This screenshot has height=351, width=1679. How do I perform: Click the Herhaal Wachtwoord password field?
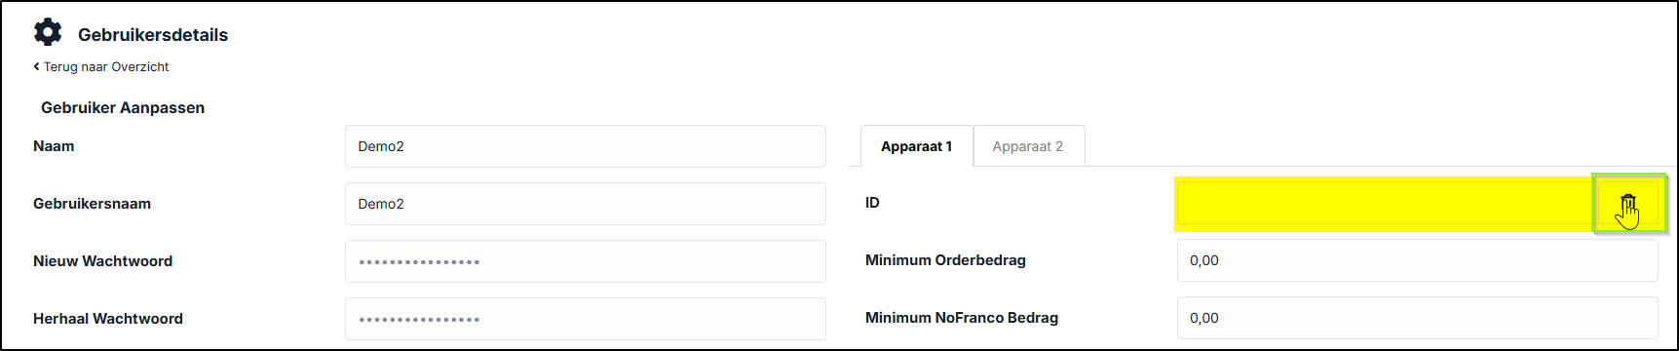pos(585,319)
